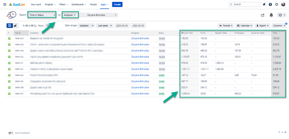Open the app switcher grid icon
This screenshot has height=139, width=289.
click(x=5, y=5)
